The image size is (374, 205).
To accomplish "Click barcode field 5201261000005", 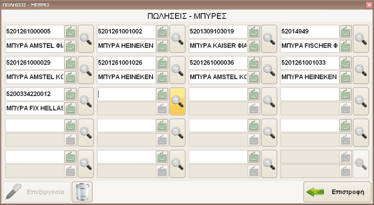I will (x=35, y=31).
